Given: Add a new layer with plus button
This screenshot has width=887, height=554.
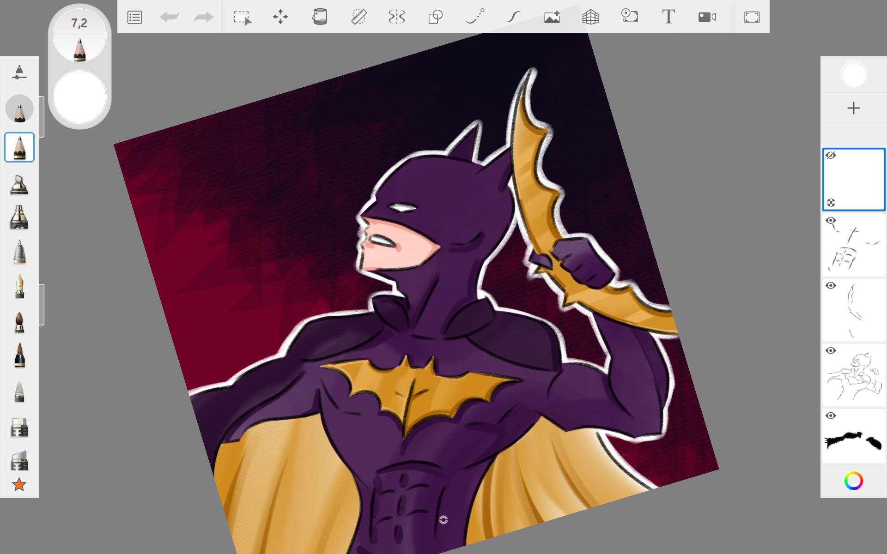Looking at the screenshot, I should pos(853,108).
